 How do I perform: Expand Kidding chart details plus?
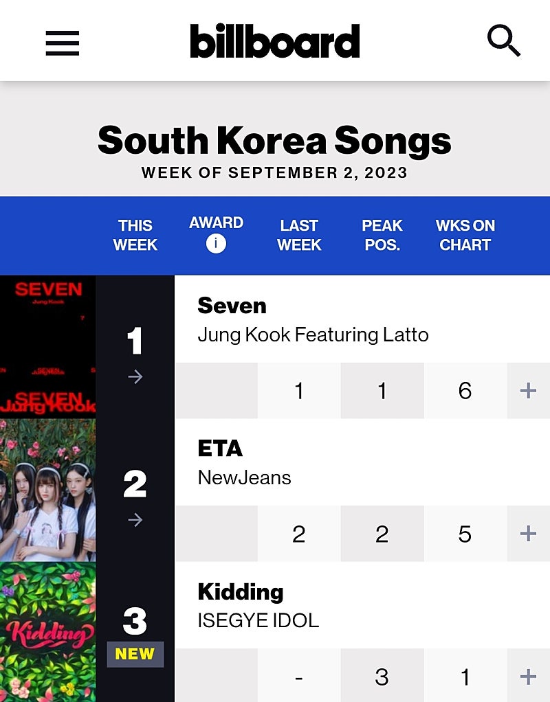(528, 677)
